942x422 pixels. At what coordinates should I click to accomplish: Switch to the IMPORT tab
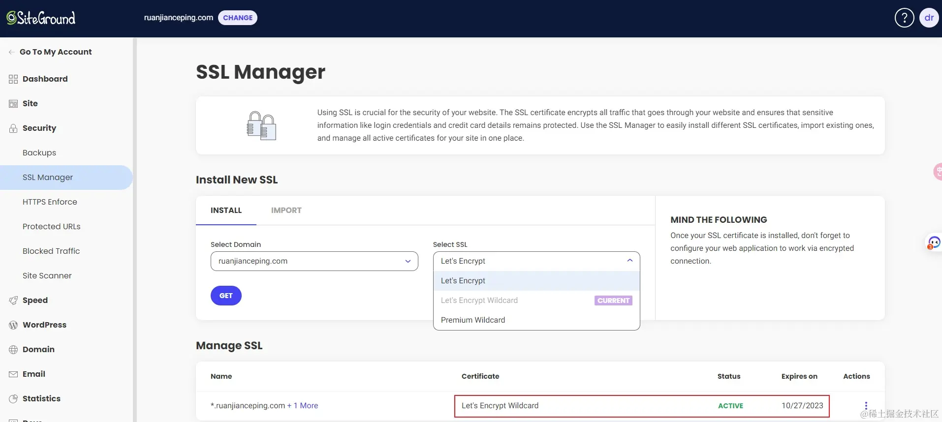pyautogui.click(x=286, y=211)
